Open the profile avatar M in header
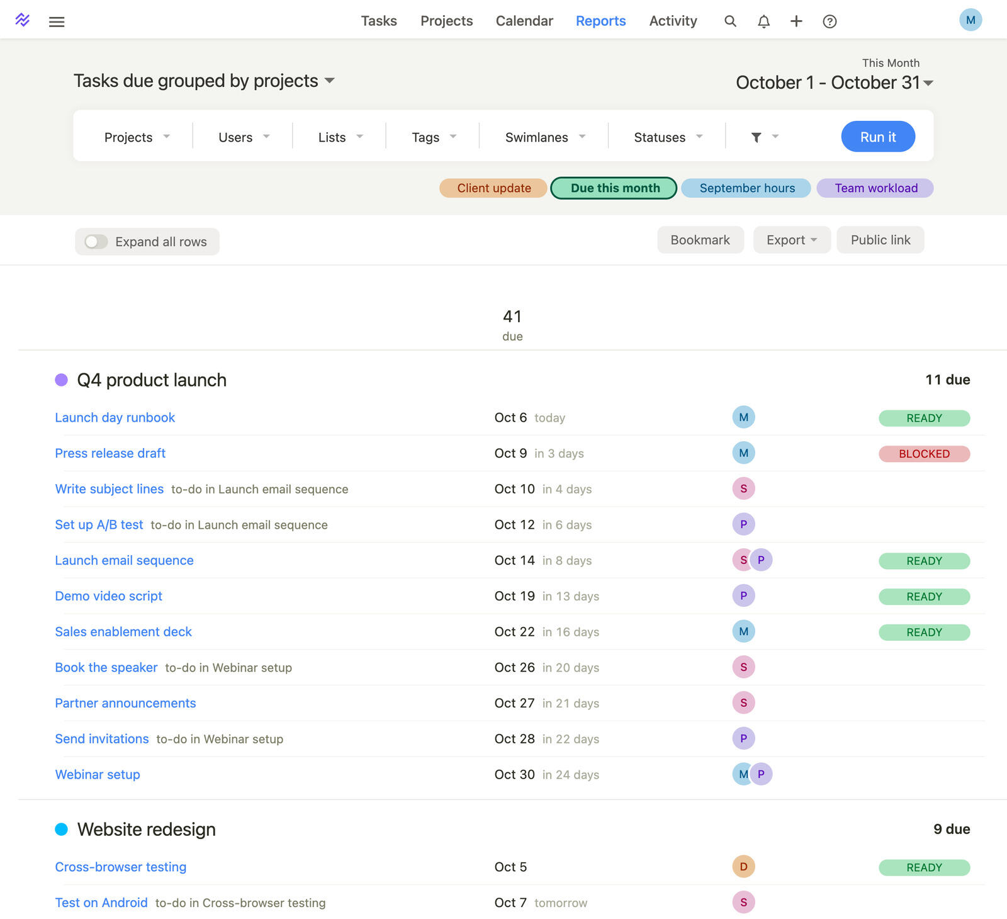Viewport: 1007px width, 919px height. (970, 20)
